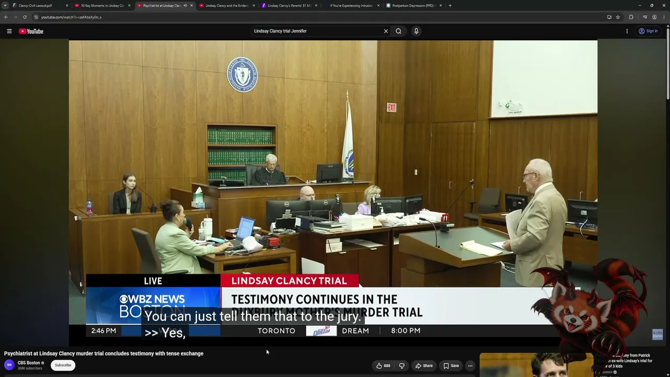This screenshot has width=670, height=377.
Task: Close the 10 Key Moments tab
Action: [129, 6]
